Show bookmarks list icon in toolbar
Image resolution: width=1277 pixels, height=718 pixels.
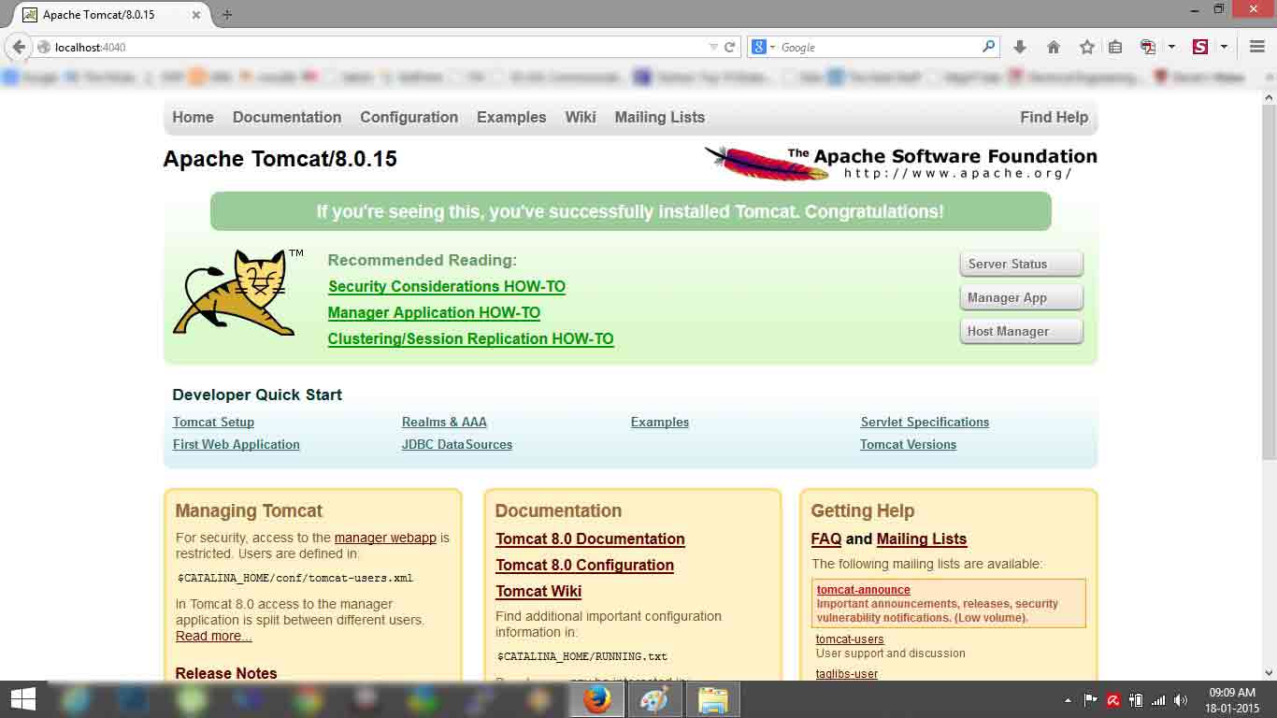[x=1115, y=47]
